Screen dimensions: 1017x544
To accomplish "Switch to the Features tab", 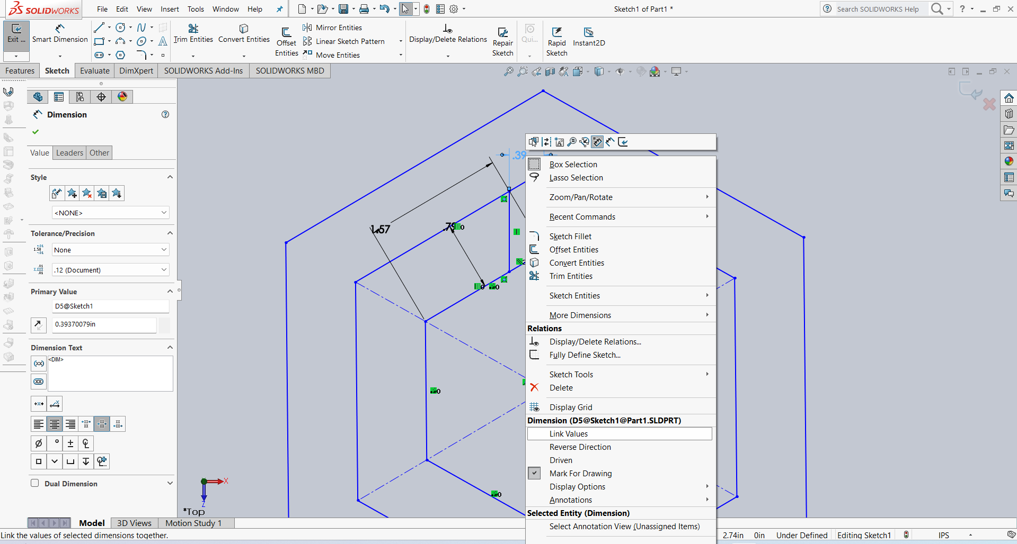I will 20,71.
